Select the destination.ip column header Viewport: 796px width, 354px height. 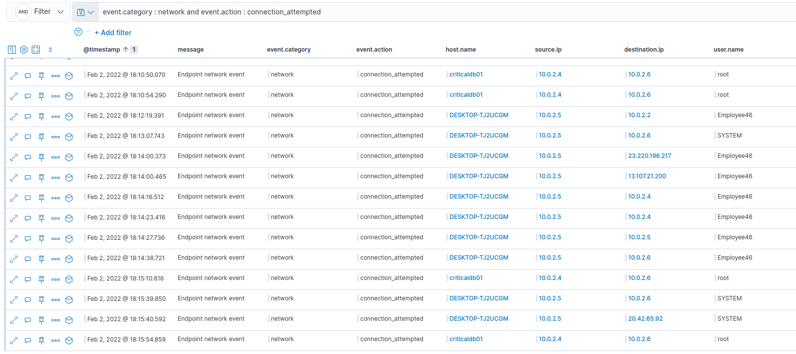(644, 50)
